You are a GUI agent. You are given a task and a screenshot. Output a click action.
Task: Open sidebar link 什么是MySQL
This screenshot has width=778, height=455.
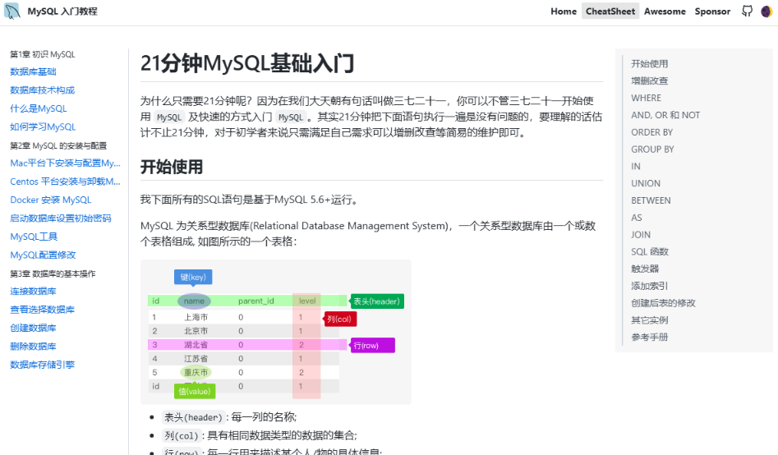tap(39, 108)
